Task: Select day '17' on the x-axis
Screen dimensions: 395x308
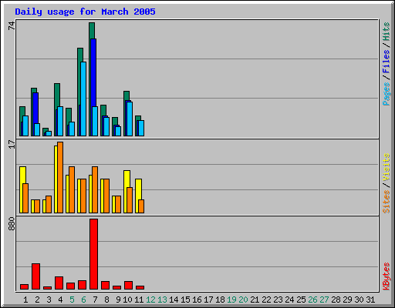Action: click(x=208, y=300)
